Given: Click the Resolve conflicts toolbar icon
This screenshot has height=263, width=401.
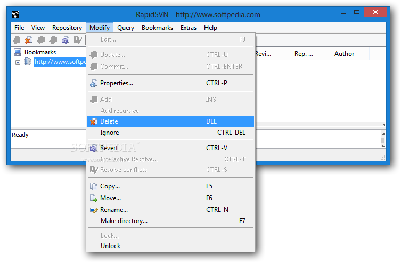Looking at the screenshot, I should [78, 40].
